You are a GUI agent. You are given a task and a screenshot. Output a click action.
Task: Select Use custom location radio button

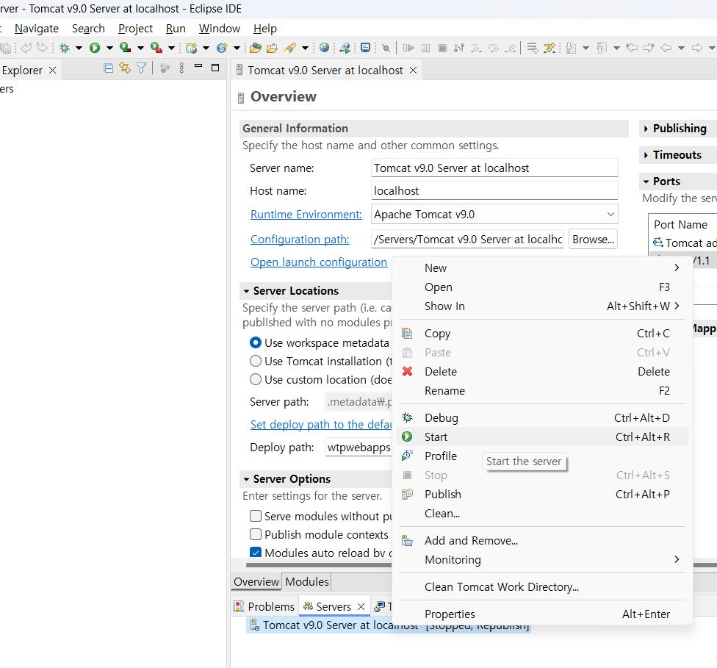pyautogui.click(x=256, y=379)
